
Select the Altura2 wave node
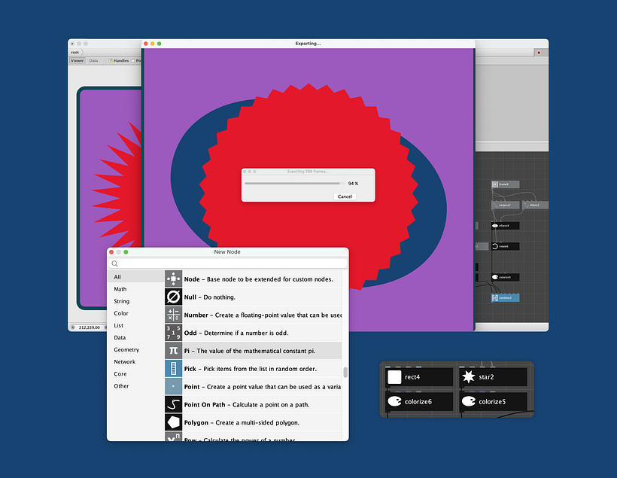tap(535, 206)
